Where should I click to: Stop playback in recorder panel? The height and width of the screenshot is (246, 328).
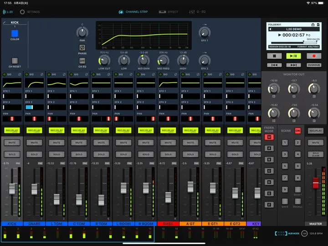coord(274,56)
